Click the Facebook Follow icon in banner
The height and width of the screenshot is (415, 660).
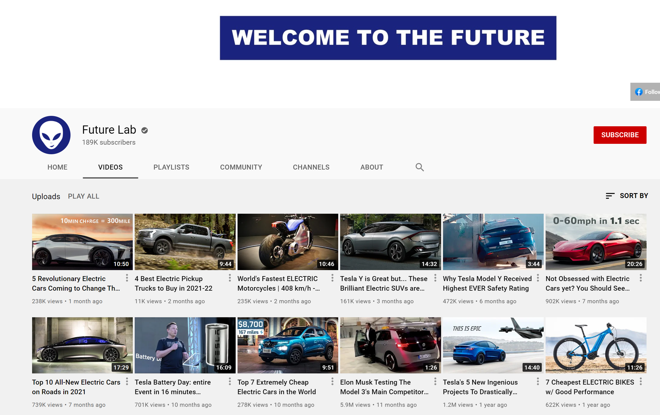(639, 92)
